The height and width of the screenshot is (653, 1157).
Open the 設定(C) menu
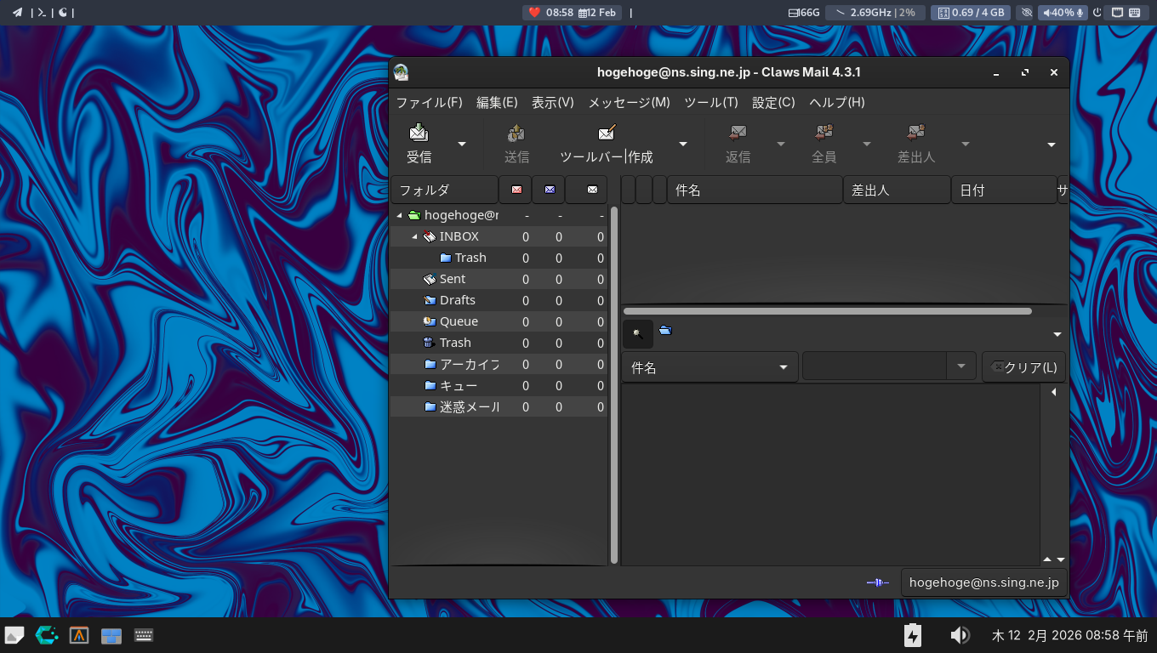773,102
